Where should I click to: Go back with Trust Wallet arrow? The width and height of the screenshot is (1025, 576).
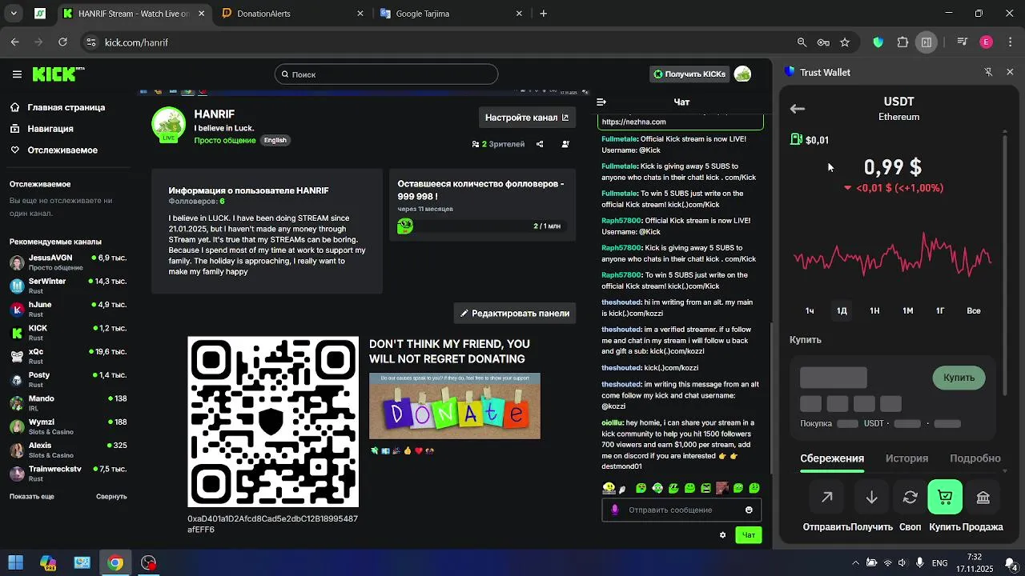tap(797, 109)
